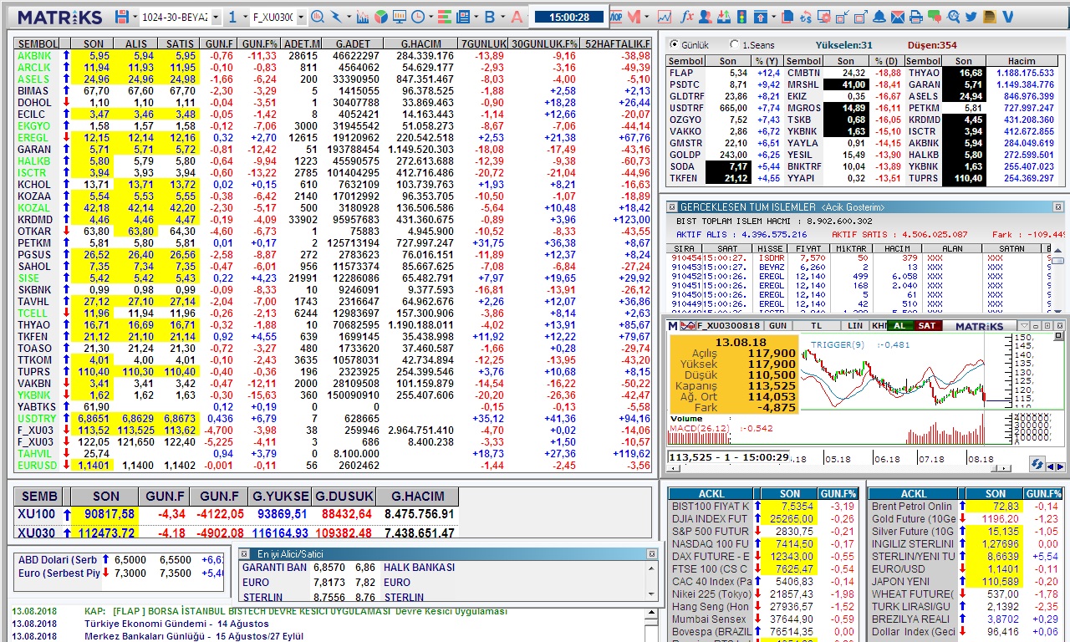Open the monitor with gear settings icon
The height and width of the screenshot is (642, 1070).
click(824, 17)
